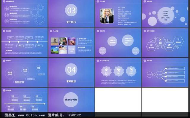Click the house hexagon icon on gears slide
Image resolution: width=190 pixels, height=118 pixels.
tap(7, 15)
